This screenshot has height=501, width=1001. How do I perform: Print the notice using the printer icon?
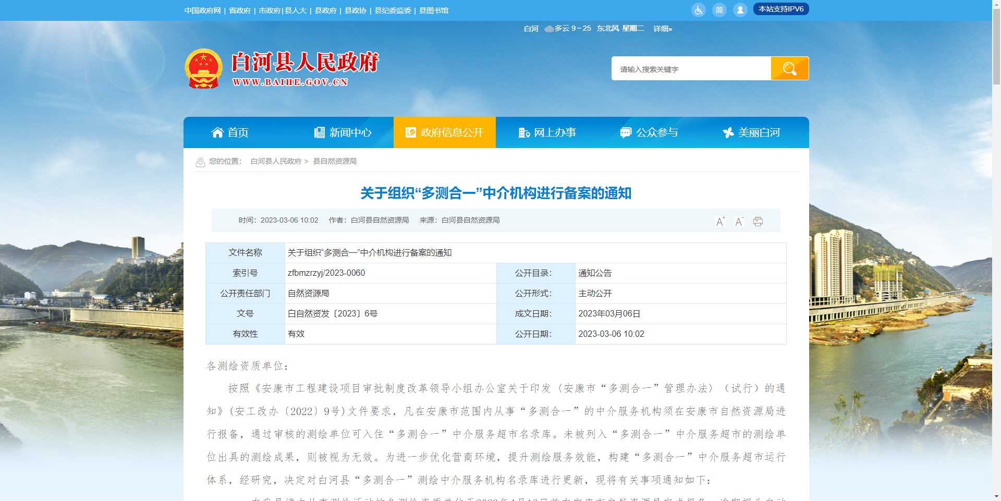coord(758,221)
